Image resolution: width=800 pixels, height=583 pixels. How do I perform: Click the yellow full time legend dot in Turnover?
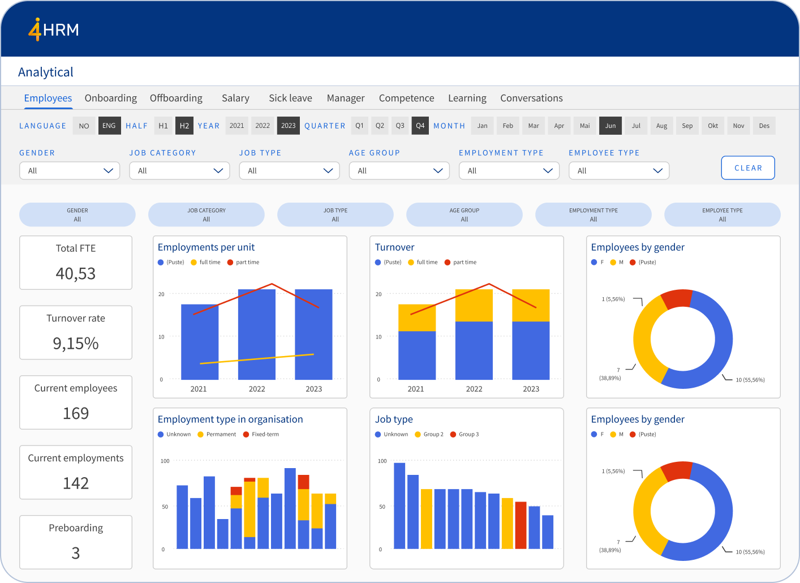pyautogui.click(x=411, y=263)
